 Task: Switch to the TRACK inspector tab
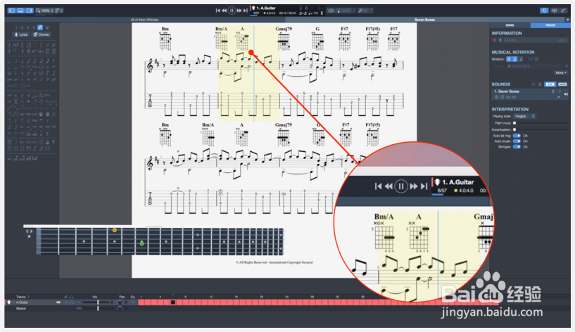coord(550,25)
